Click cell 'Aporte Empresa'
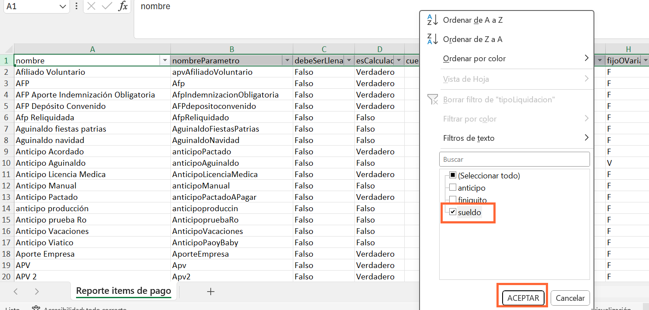Image resolution: width=649 pixels, height=310 pixels. point(92,254)
